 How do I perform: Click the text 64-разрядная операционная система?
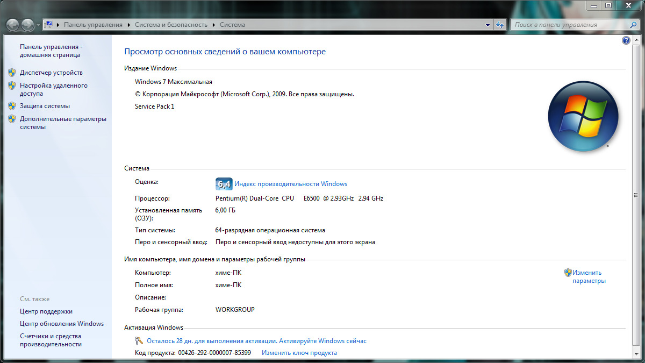pyautogui.click(x=270, y=230)
